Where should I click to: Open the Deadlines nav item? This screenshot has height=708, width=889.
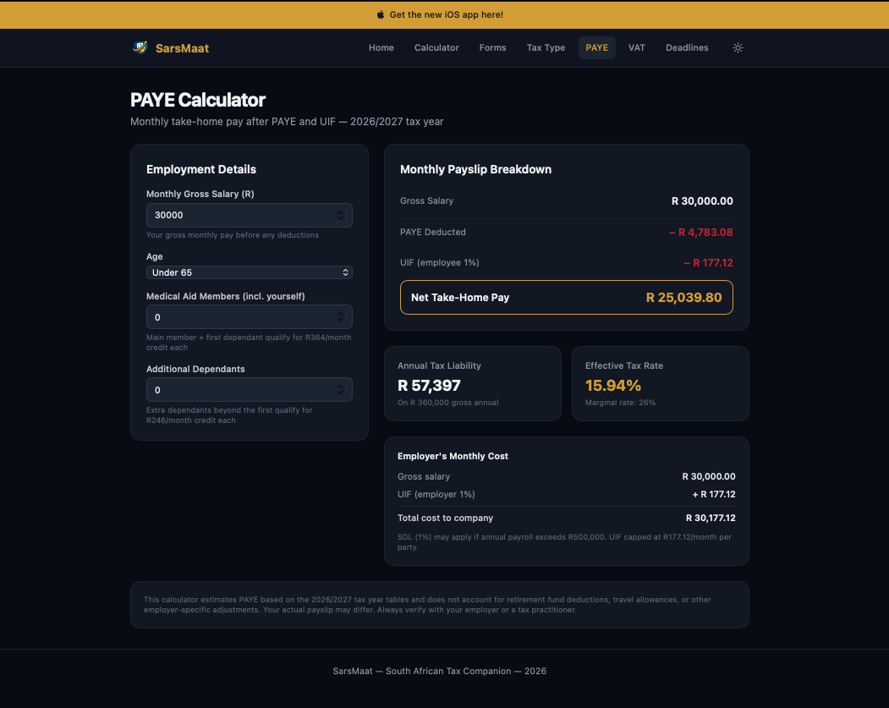pos(687,47)
